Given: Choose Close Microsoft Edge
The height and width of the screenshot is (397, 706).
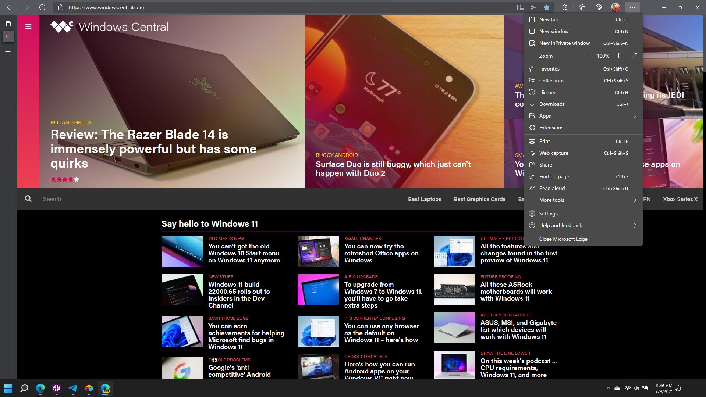Looking at the screenshot, I should tap(583, 239).
